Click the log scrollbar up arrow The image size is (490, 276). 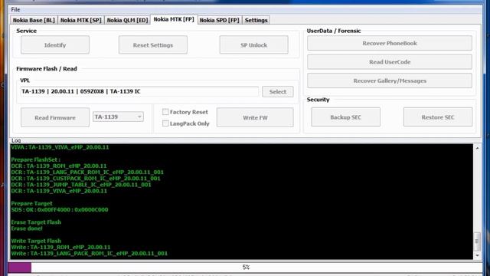tap(477, 148)
